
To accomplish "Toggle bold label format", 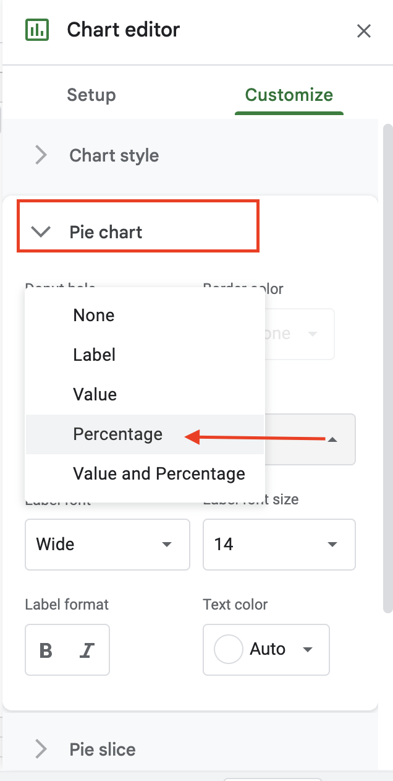I will [x=46, y=650].
